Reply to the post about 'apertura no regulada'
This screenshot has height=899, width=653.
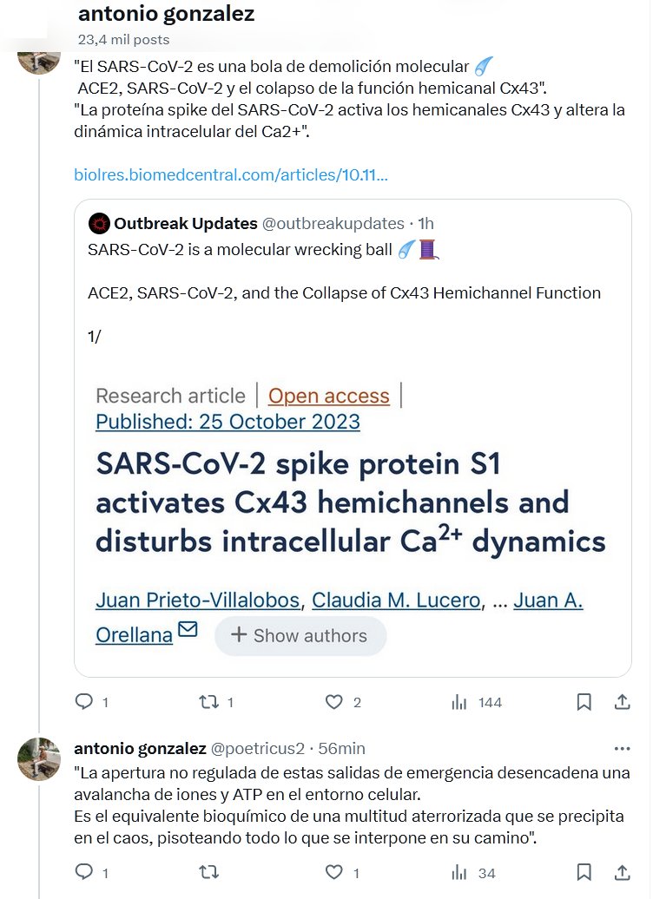coord(84,872)
